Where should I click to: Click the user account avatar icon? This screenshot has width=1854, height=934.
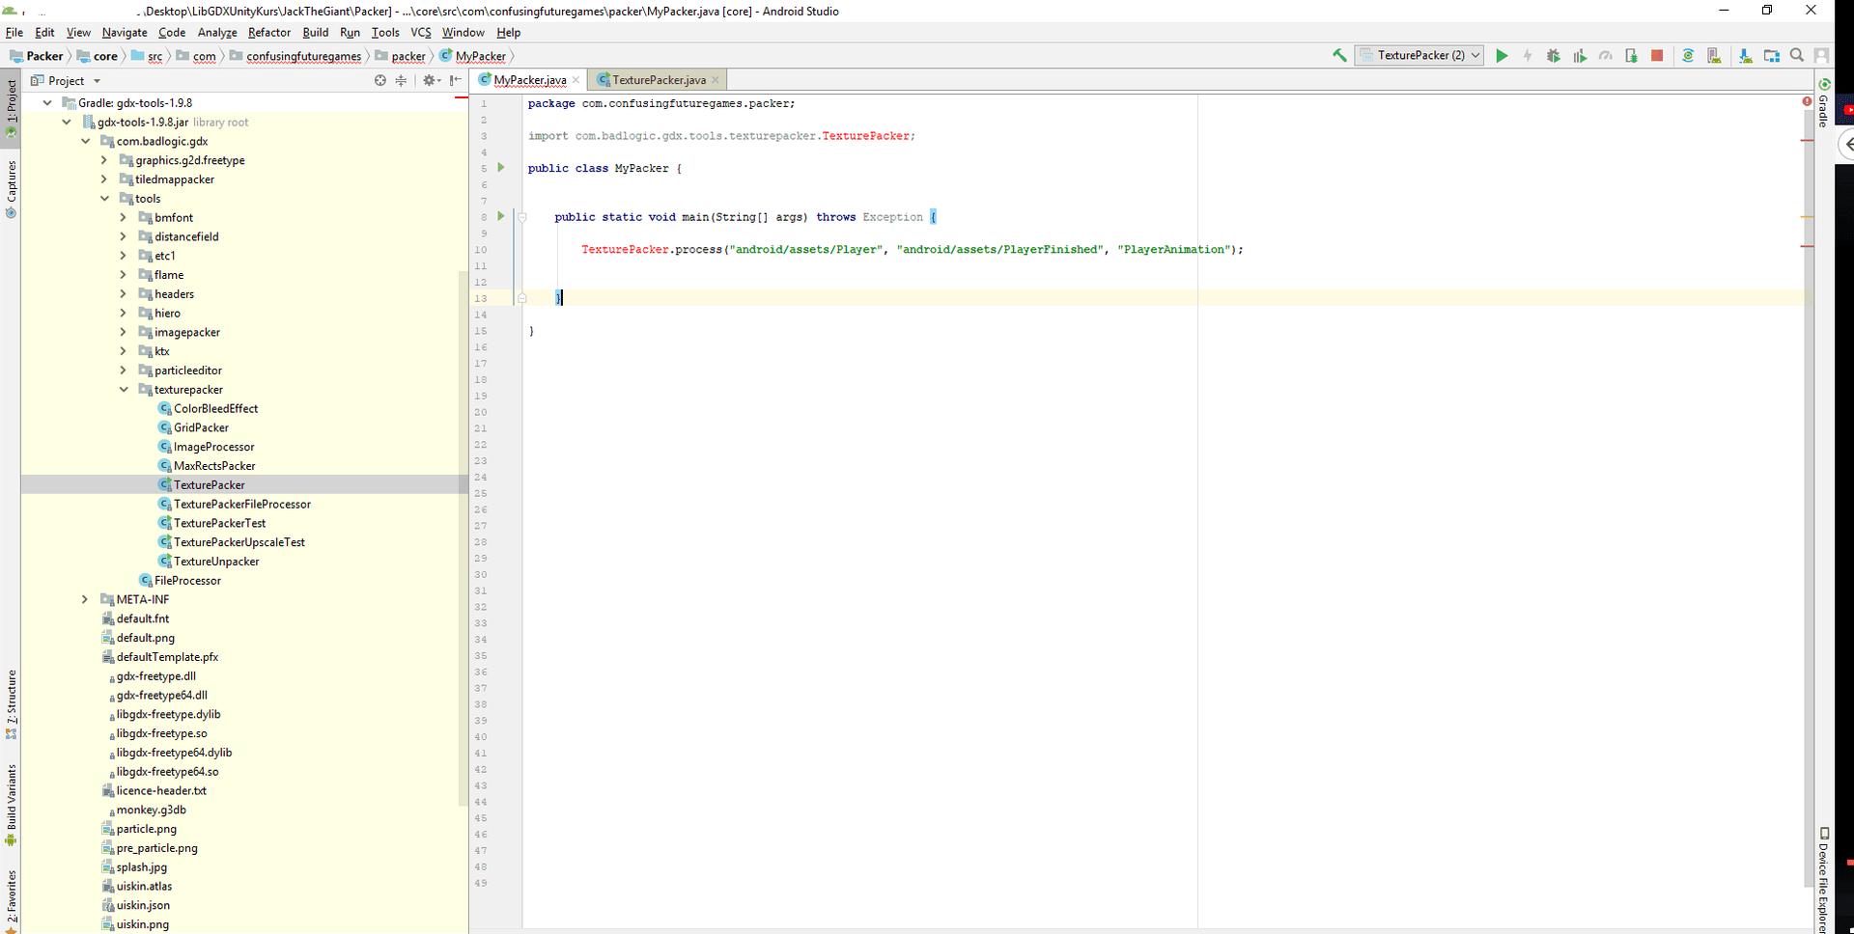pos(1821,56)
